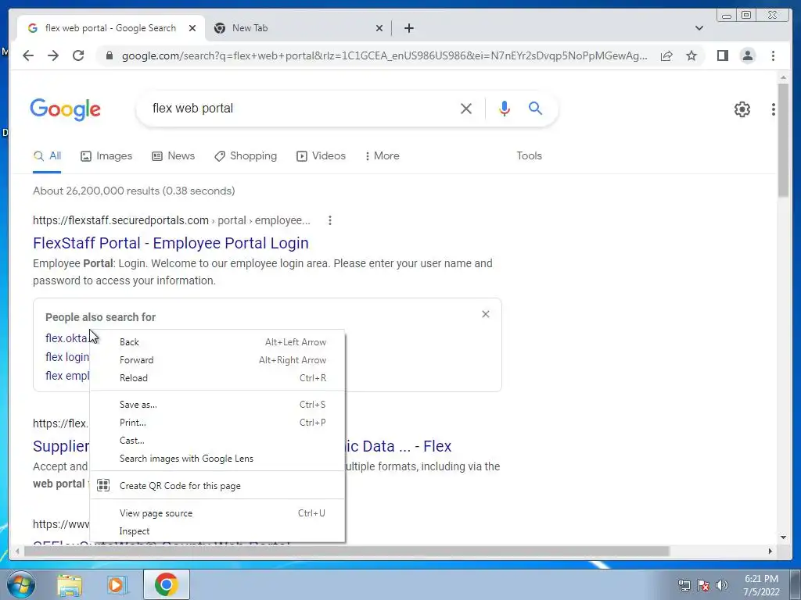
Task: Click the scroll down arrow
Action: pyautogui.click(x=783, y=537)
